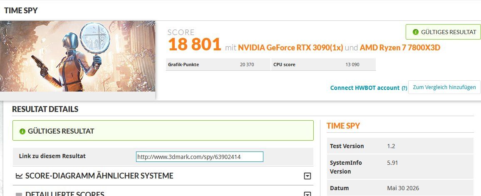Click the Test Version label

(347, 146)
